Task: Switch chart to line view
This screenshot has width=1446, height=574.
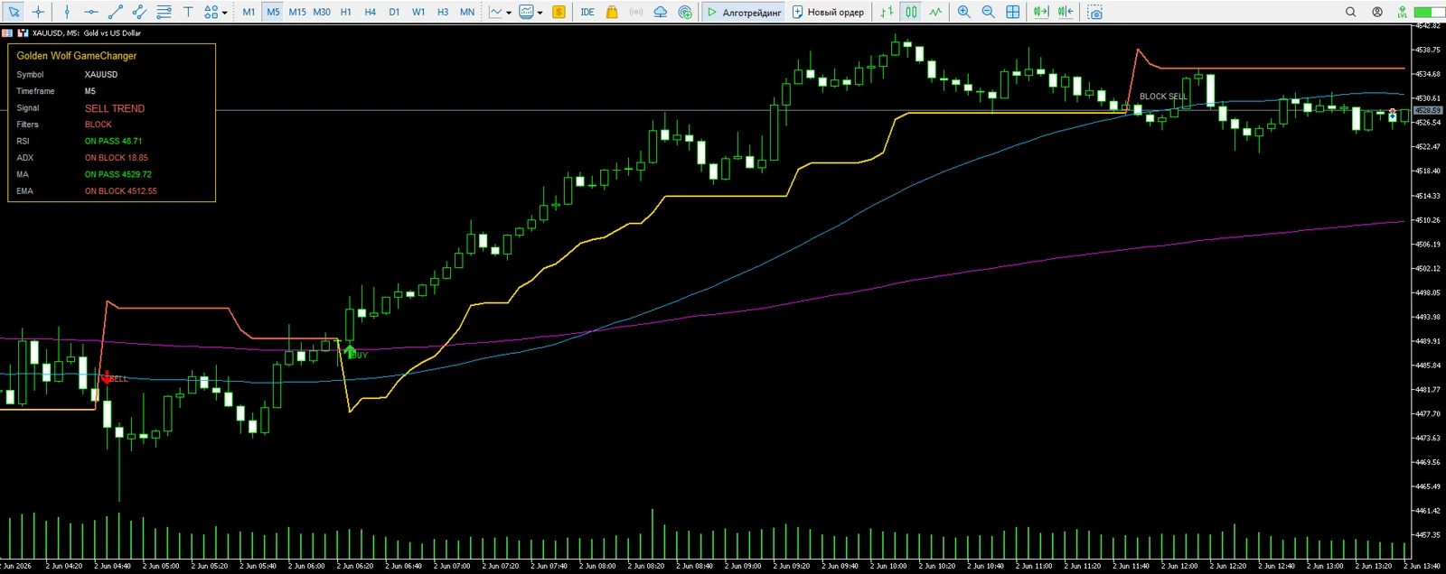Action: (935, 12)
